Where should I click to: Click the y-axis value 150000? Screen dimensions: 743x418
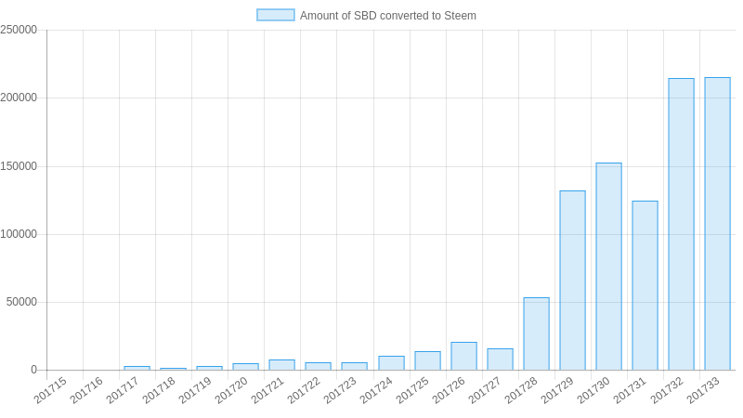coord(19,166)
